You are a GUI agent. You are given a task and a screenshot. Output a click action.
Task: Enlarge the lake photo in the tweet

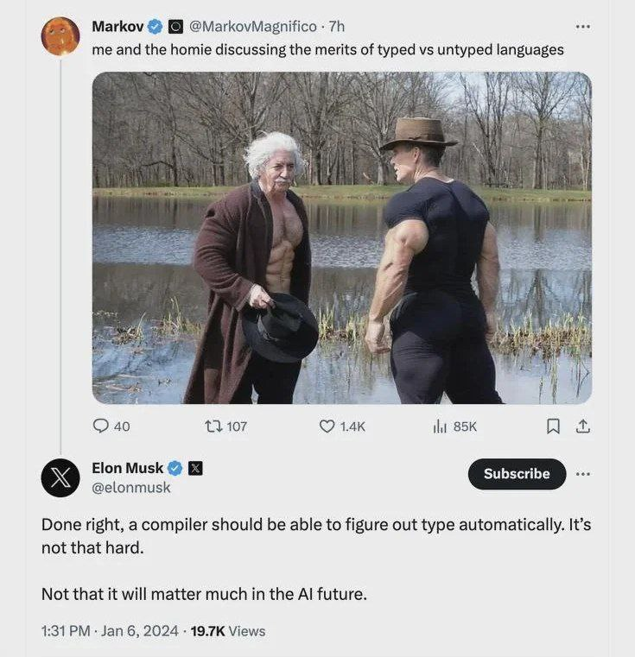(342, 237)
